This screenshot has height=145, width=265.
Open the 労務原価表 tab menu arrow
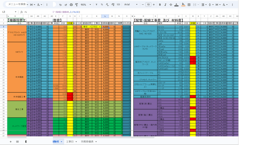click(96, 142)
